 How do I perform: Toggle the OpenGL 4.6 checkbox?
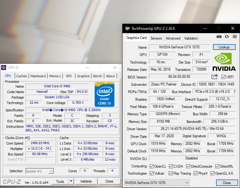point(212,173)
